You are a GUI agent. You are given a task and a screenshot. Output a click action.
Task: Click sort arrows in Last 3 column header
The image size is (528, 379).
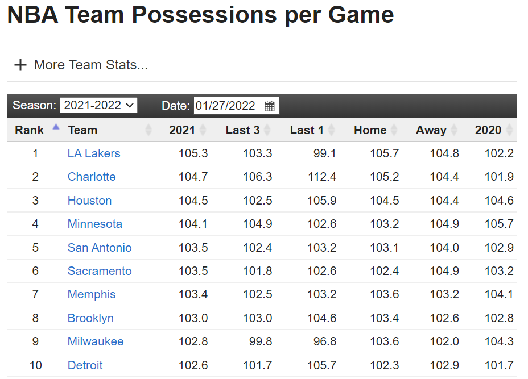[267, 130]
